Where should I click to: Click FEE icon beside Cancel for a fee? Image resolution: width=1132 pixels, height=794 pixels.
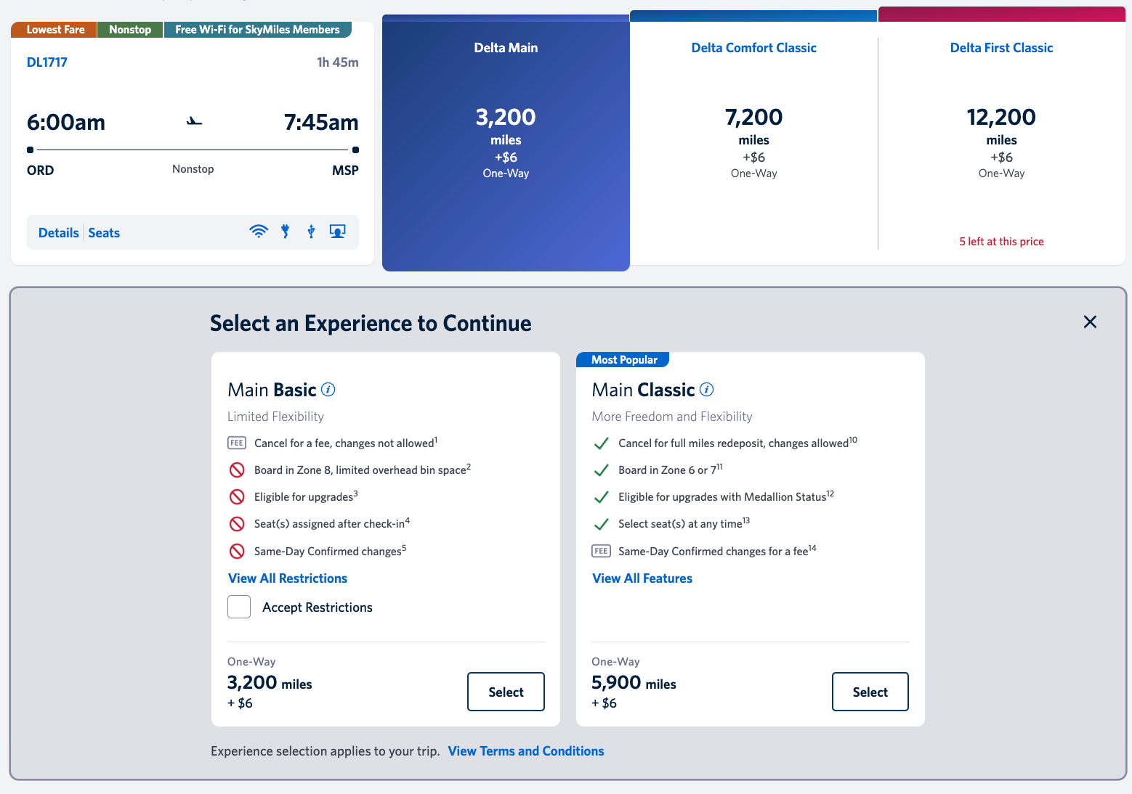click(x=237, y=443)
